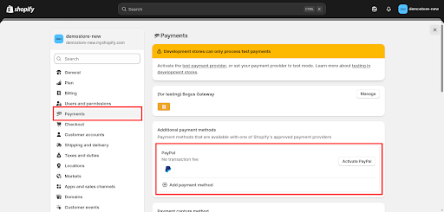Click the Checkout cart icon in the sidebar

pyautogui.click(x=59, y=124)
